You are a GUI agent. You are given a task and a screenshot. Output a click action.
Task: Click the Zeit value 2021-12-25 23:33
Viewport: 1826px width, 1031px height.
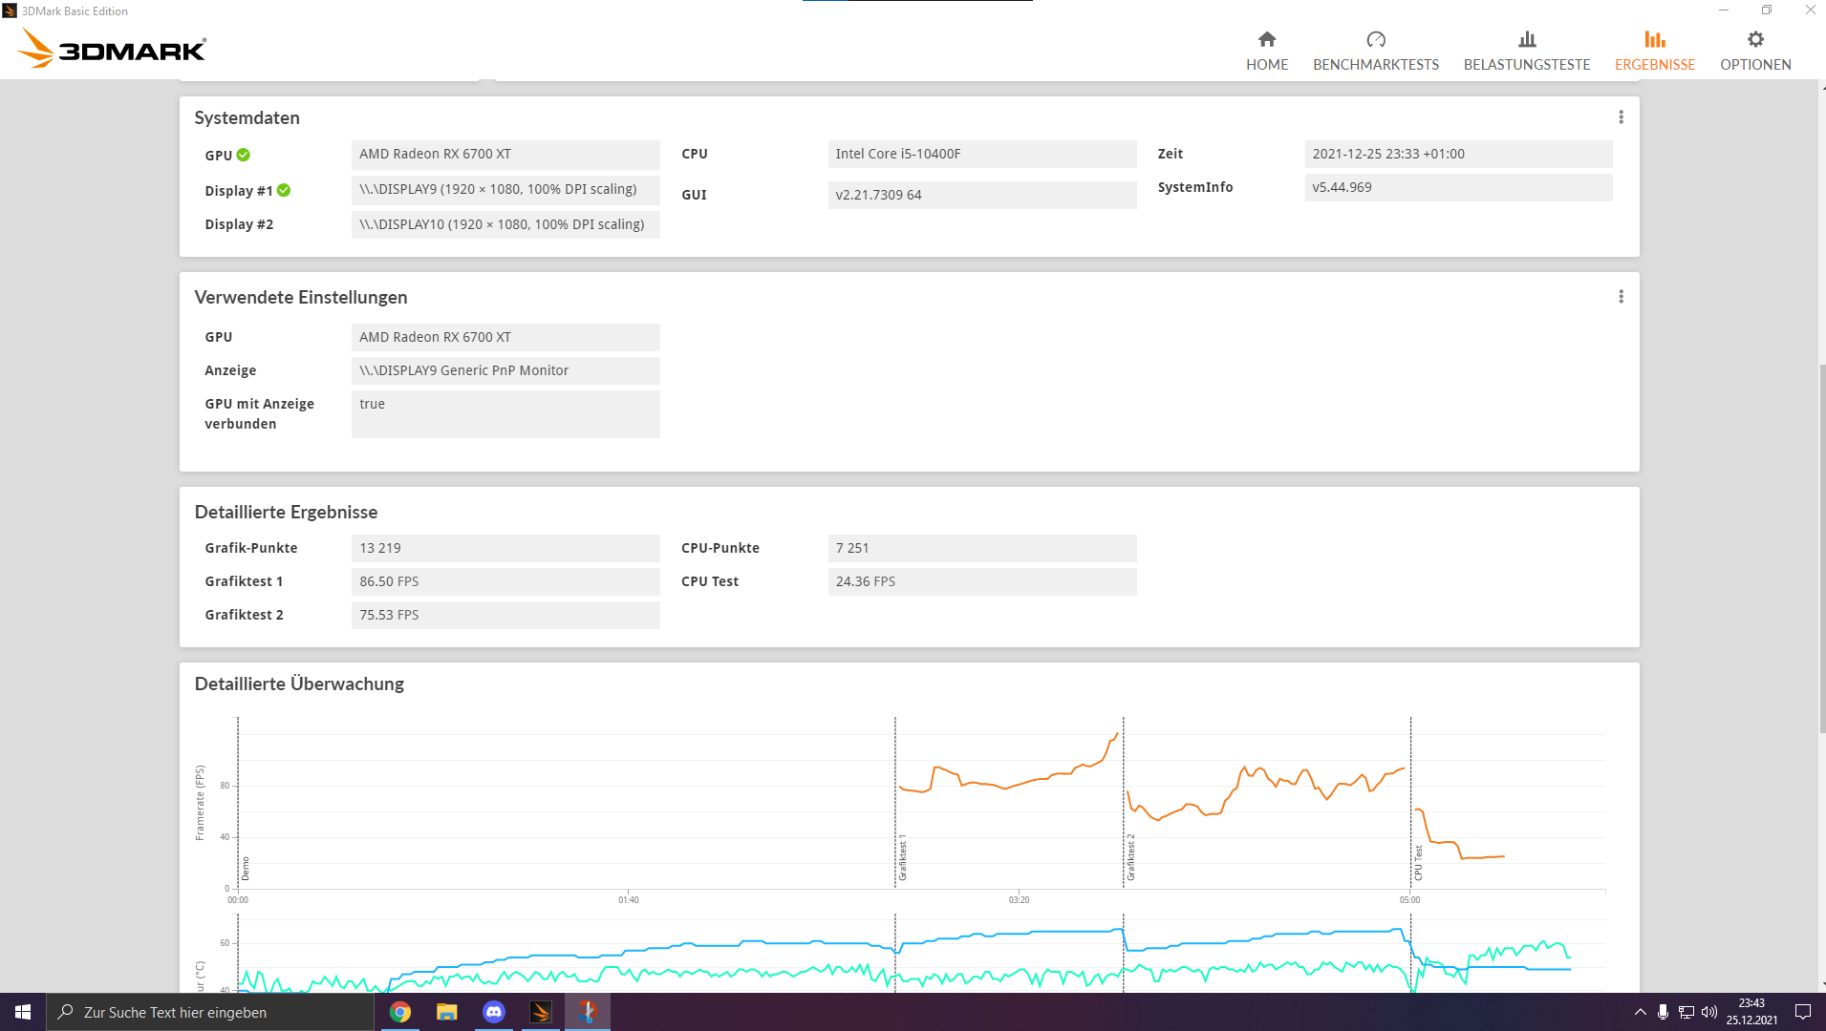click(x=1458, y=154)
